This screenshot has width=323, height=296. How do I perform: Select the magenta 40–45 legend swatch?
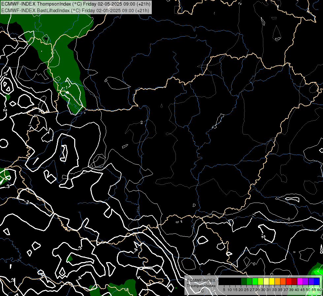pos(300,281)
